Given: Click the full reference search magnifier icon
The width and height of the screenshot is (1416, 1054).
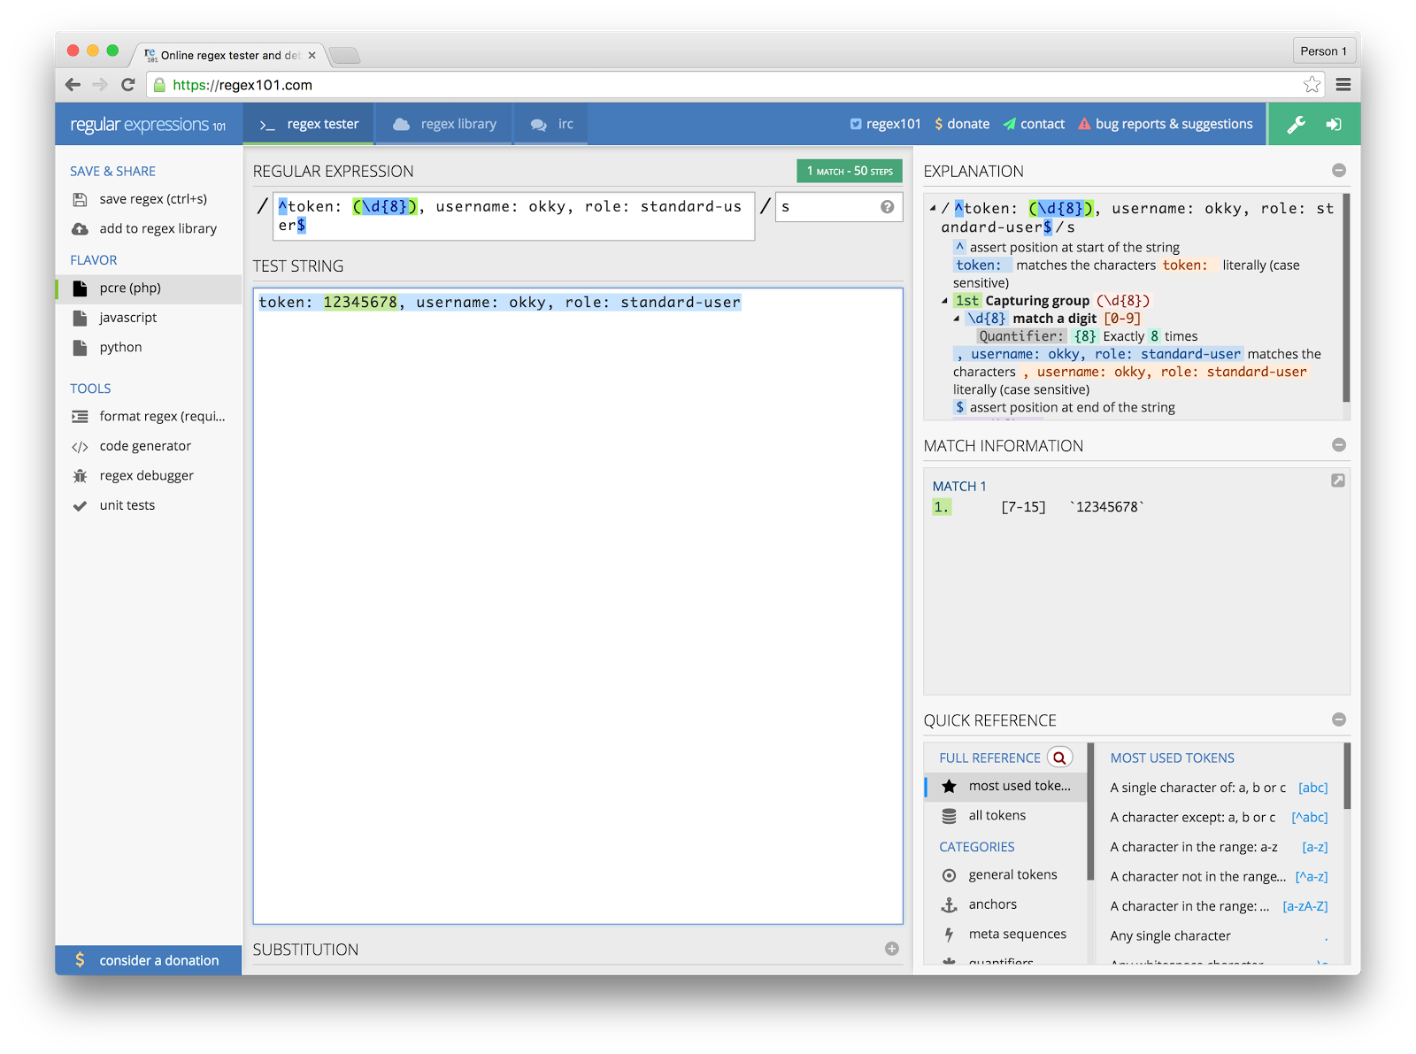Looking at the screenshot, I should pos(1059,758).
